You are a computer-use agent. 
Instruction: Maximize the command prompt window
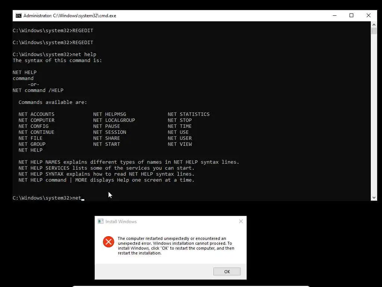tap(351, 15)
